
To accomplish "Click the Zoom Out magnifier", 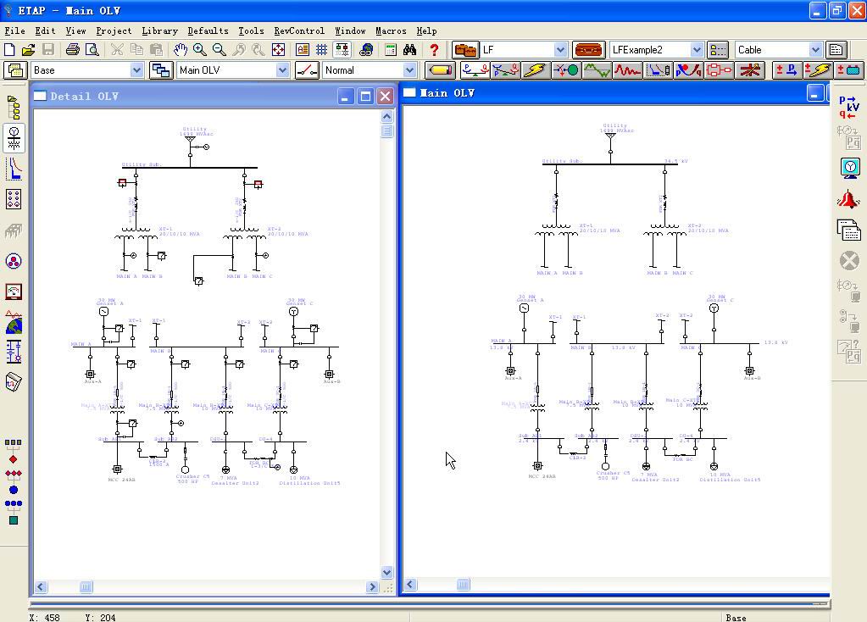I will point(219,50).
